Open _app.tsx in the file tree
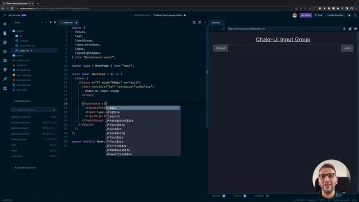359x202 pixels. click(24, 41)
